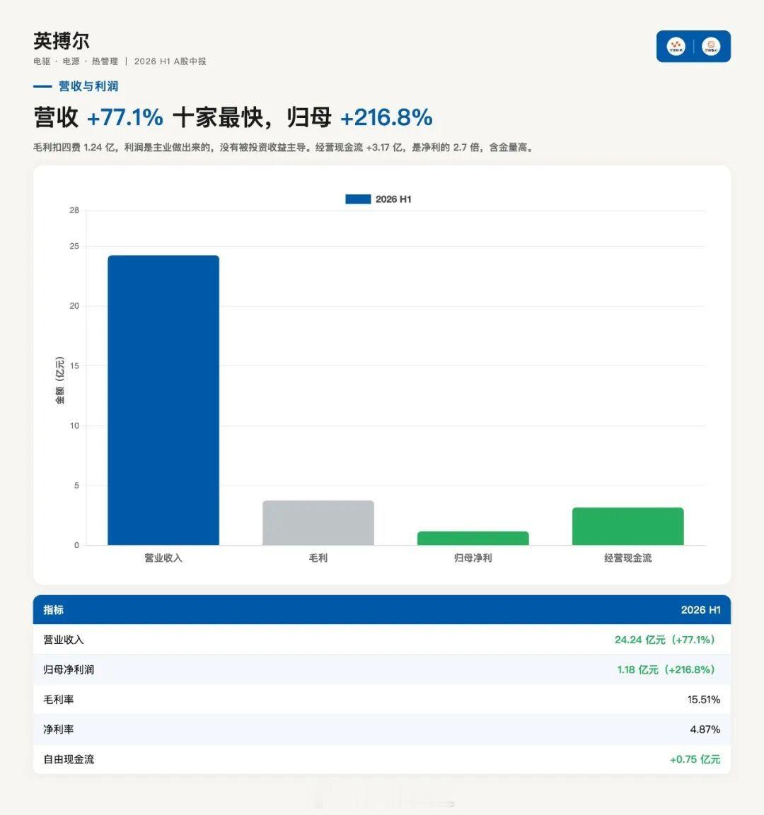Click the '2026 H1' chart legend label
764x815 pixels.
coord(393,199)
